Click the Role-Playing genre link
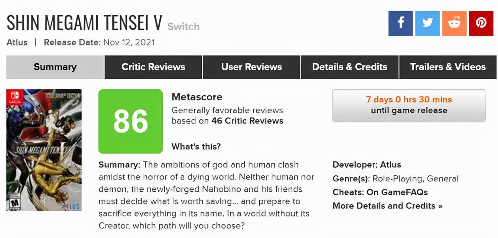The height and width of the screenshot is (238, 498). [x=397, y=179]
